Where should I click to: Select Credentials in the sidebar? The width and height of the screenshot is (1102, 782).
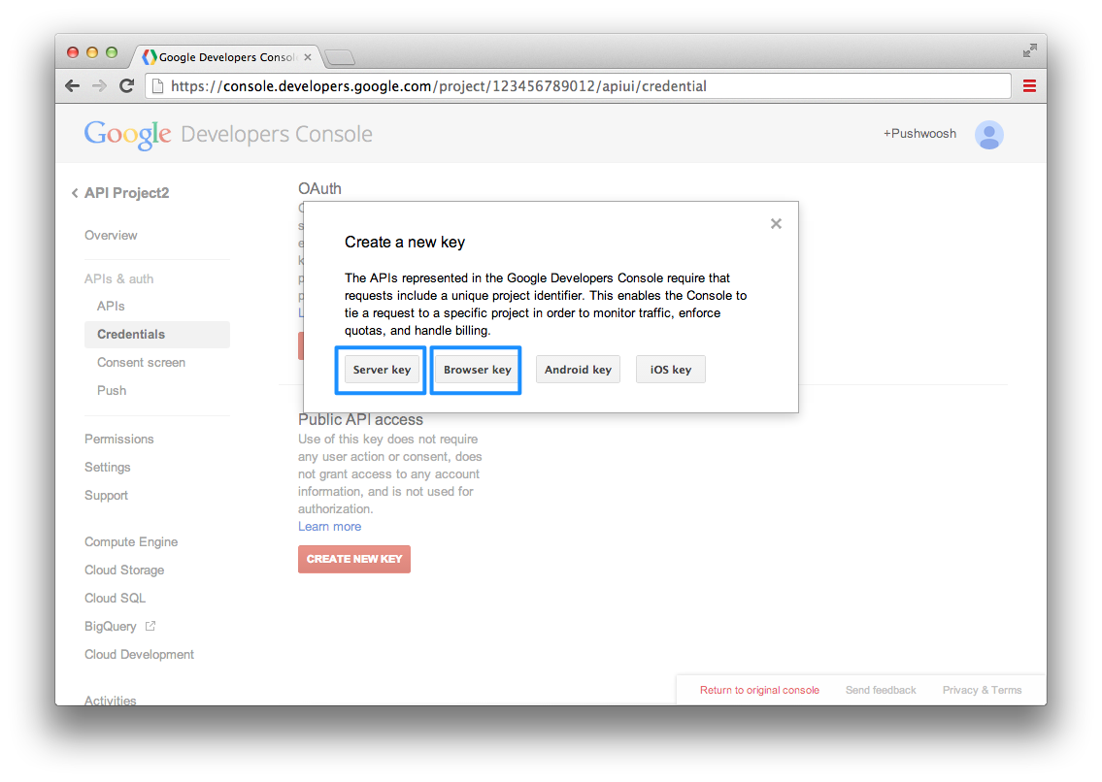coord(156,335)
